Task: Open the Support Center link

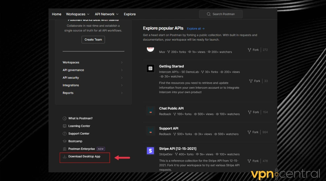Action: point(79,134)
